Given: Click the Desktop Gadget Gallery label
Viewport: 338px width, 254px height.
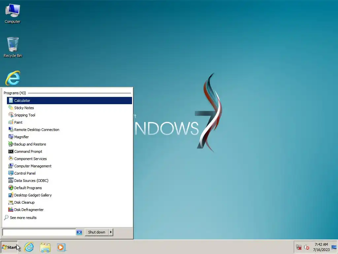Looking at the screenshot, I should 33,195.
